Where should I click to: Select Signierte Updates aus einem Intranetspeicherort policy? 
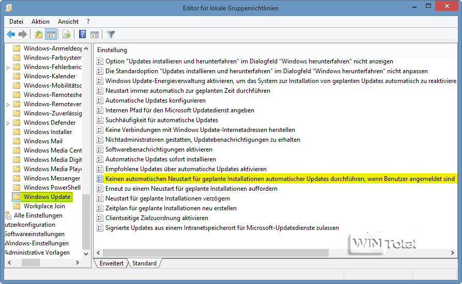point(222,228)
